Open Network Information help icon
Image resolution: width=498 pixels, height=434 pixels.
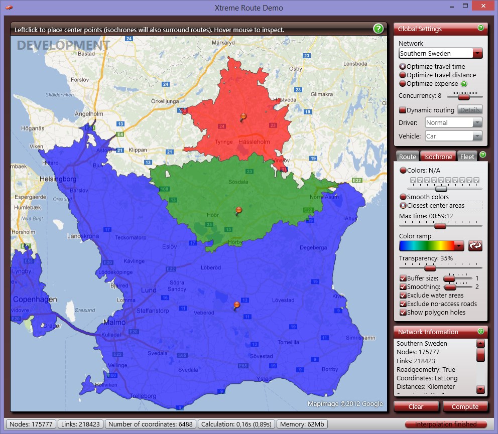coord(480,331)
